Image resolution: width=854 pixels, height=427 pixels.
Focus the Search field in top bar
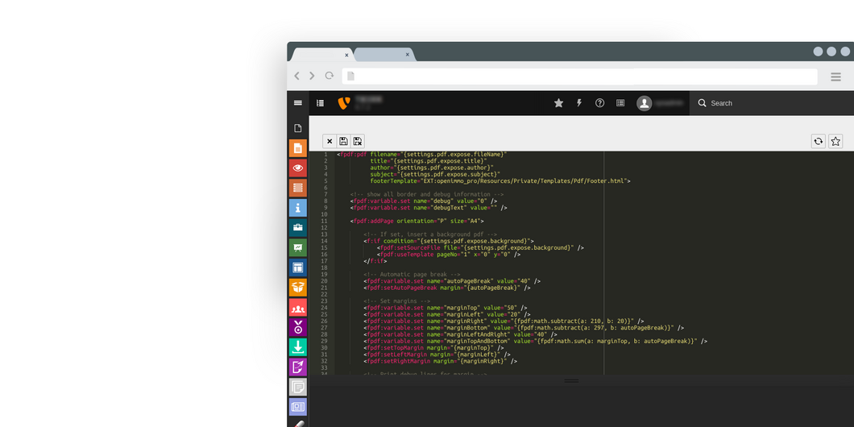click(772, 103)
